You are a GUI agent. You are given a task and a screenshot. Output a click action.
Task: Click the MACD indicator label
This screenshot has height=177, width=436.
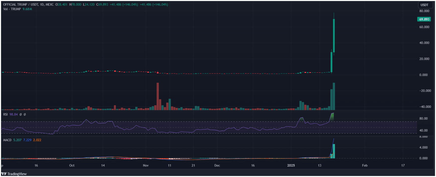tap(7, 140)
